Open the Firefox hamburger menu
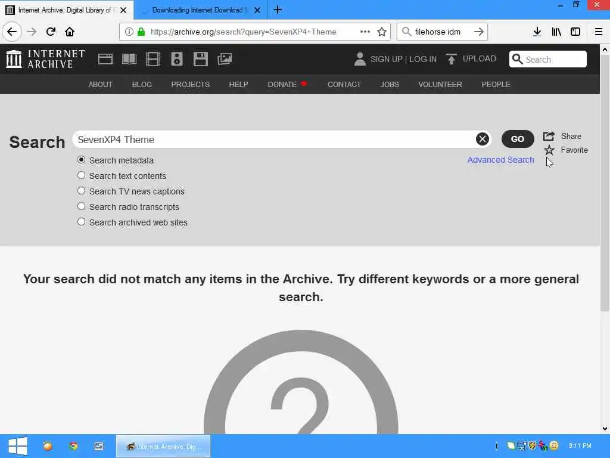 598,32
